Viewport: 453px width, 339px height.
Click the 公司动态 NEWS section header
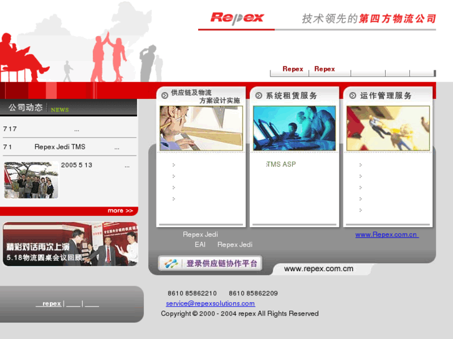click(69, 108)
